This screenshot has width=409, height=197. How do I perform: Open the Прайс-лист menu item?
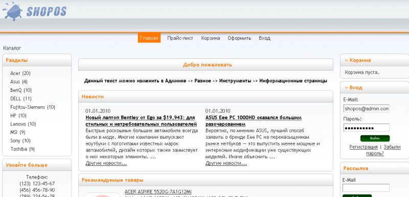pyautogui.click(x=180, y=38)
